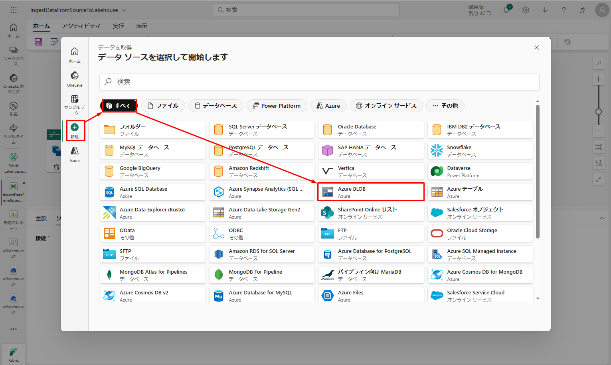Choose Google BigQuery data source
The width and height of the screenshot is (611, 365).
pyautogui.click(x=153, y=171)
